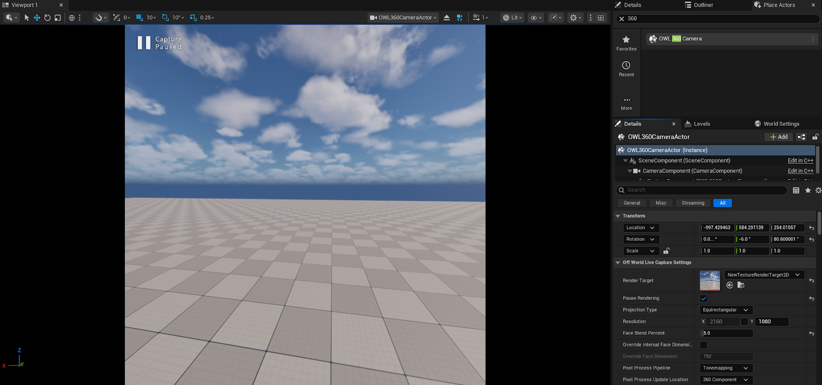Toggle the Scale lock ratio icon
Screen dimensions: 822x385
coord(666,251)
